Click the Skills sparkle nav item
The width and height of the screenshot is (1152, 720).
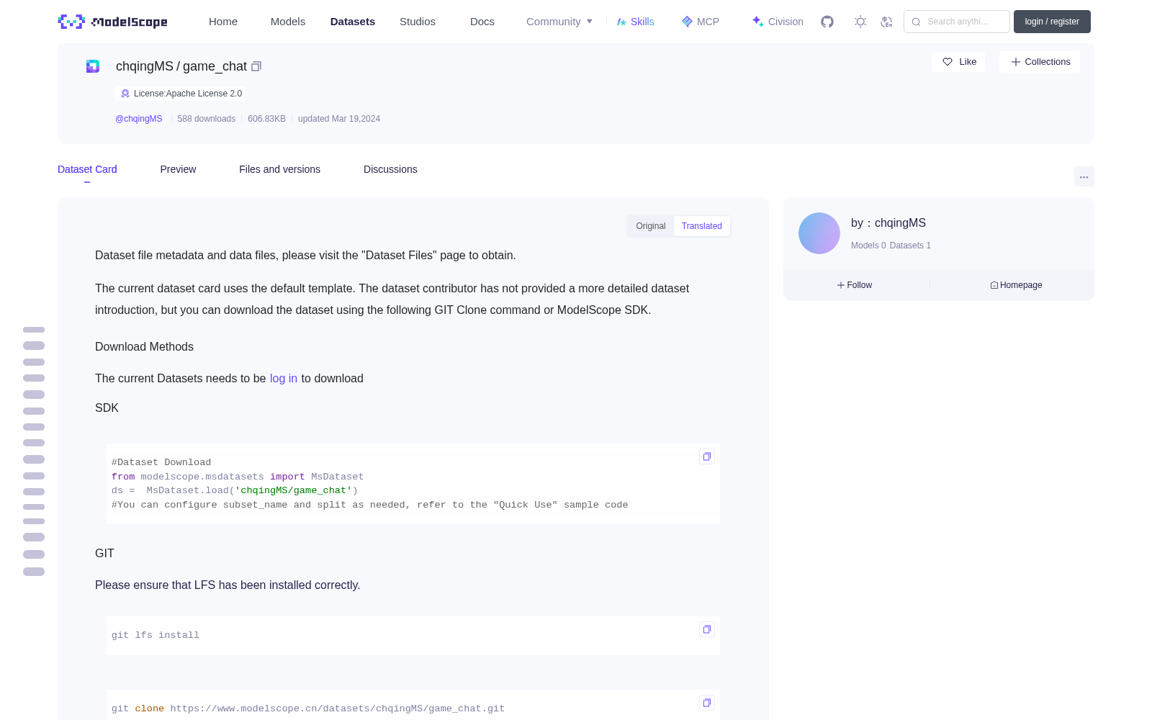635,22
